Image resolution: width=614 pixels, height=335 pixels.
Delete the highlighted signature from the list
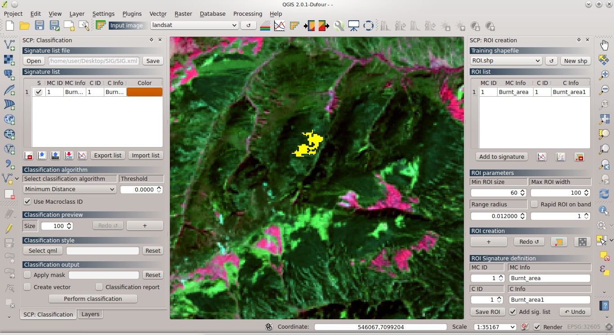[x=27, y=155]
